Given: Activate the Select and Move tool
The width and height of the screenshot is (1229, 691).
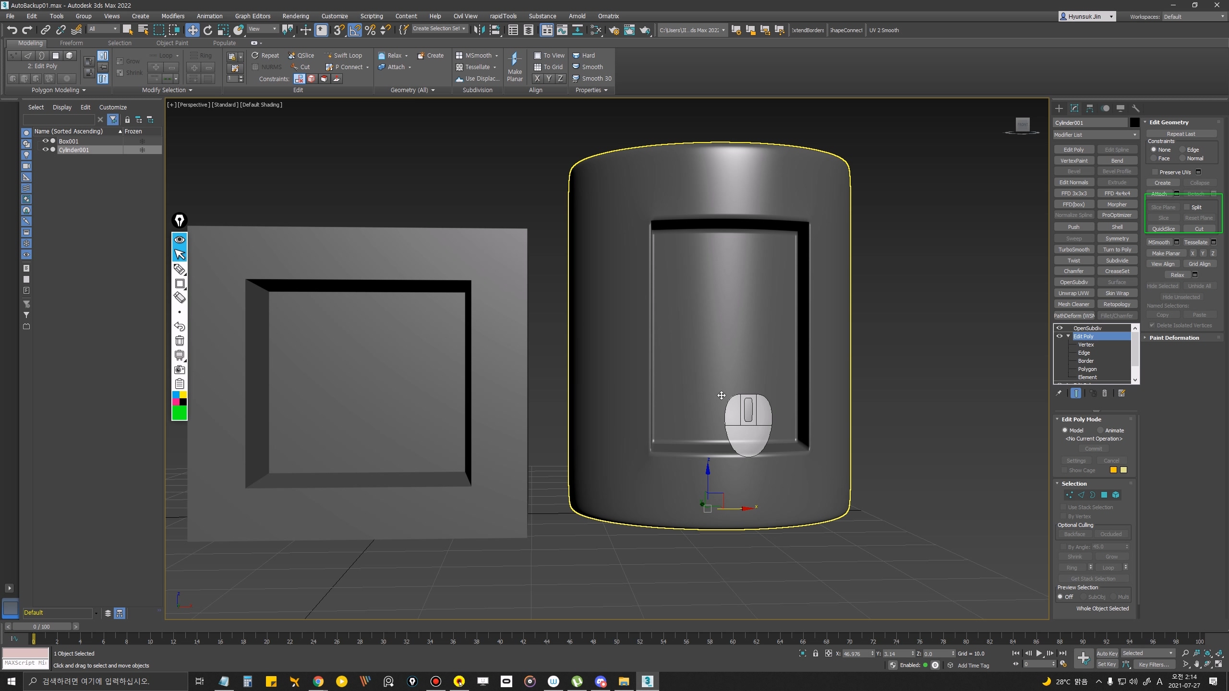Looking at the screenshot, I should pos(192,30).
